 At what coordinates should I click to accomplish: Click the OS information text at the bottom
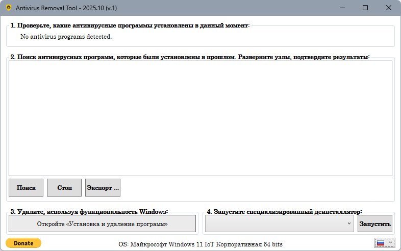tap(200, 244)
